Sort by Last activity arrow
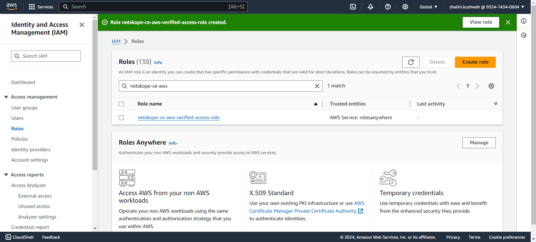This screenshot has width=536, height=242. [x=495, y=104]
